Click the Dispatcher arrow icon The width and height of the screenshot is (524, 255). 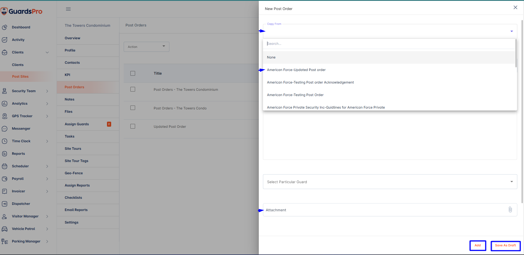pos(4,204)
